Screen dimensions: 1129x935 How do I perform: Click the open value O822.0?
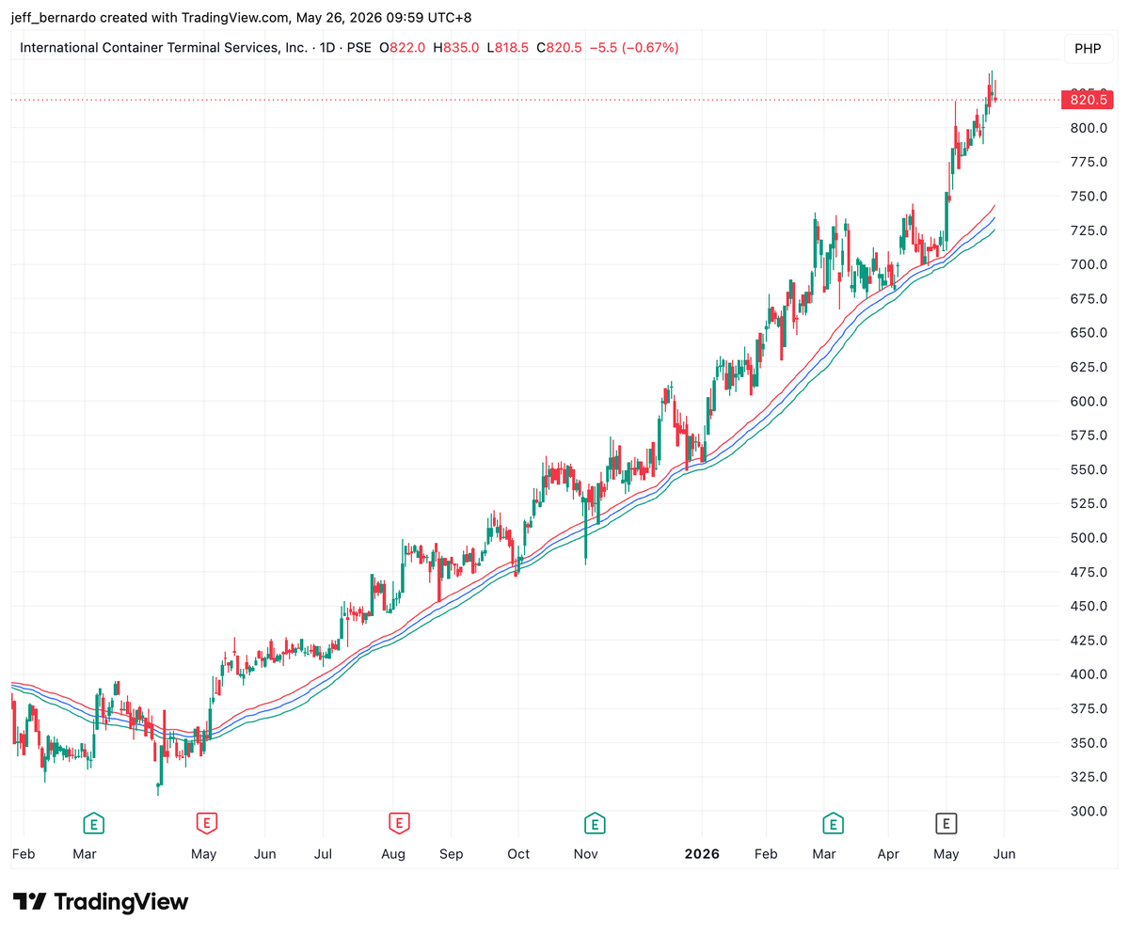point(403,47)
